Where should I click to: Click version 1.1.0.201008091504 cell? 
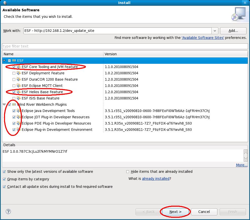(x=121, y=67)
